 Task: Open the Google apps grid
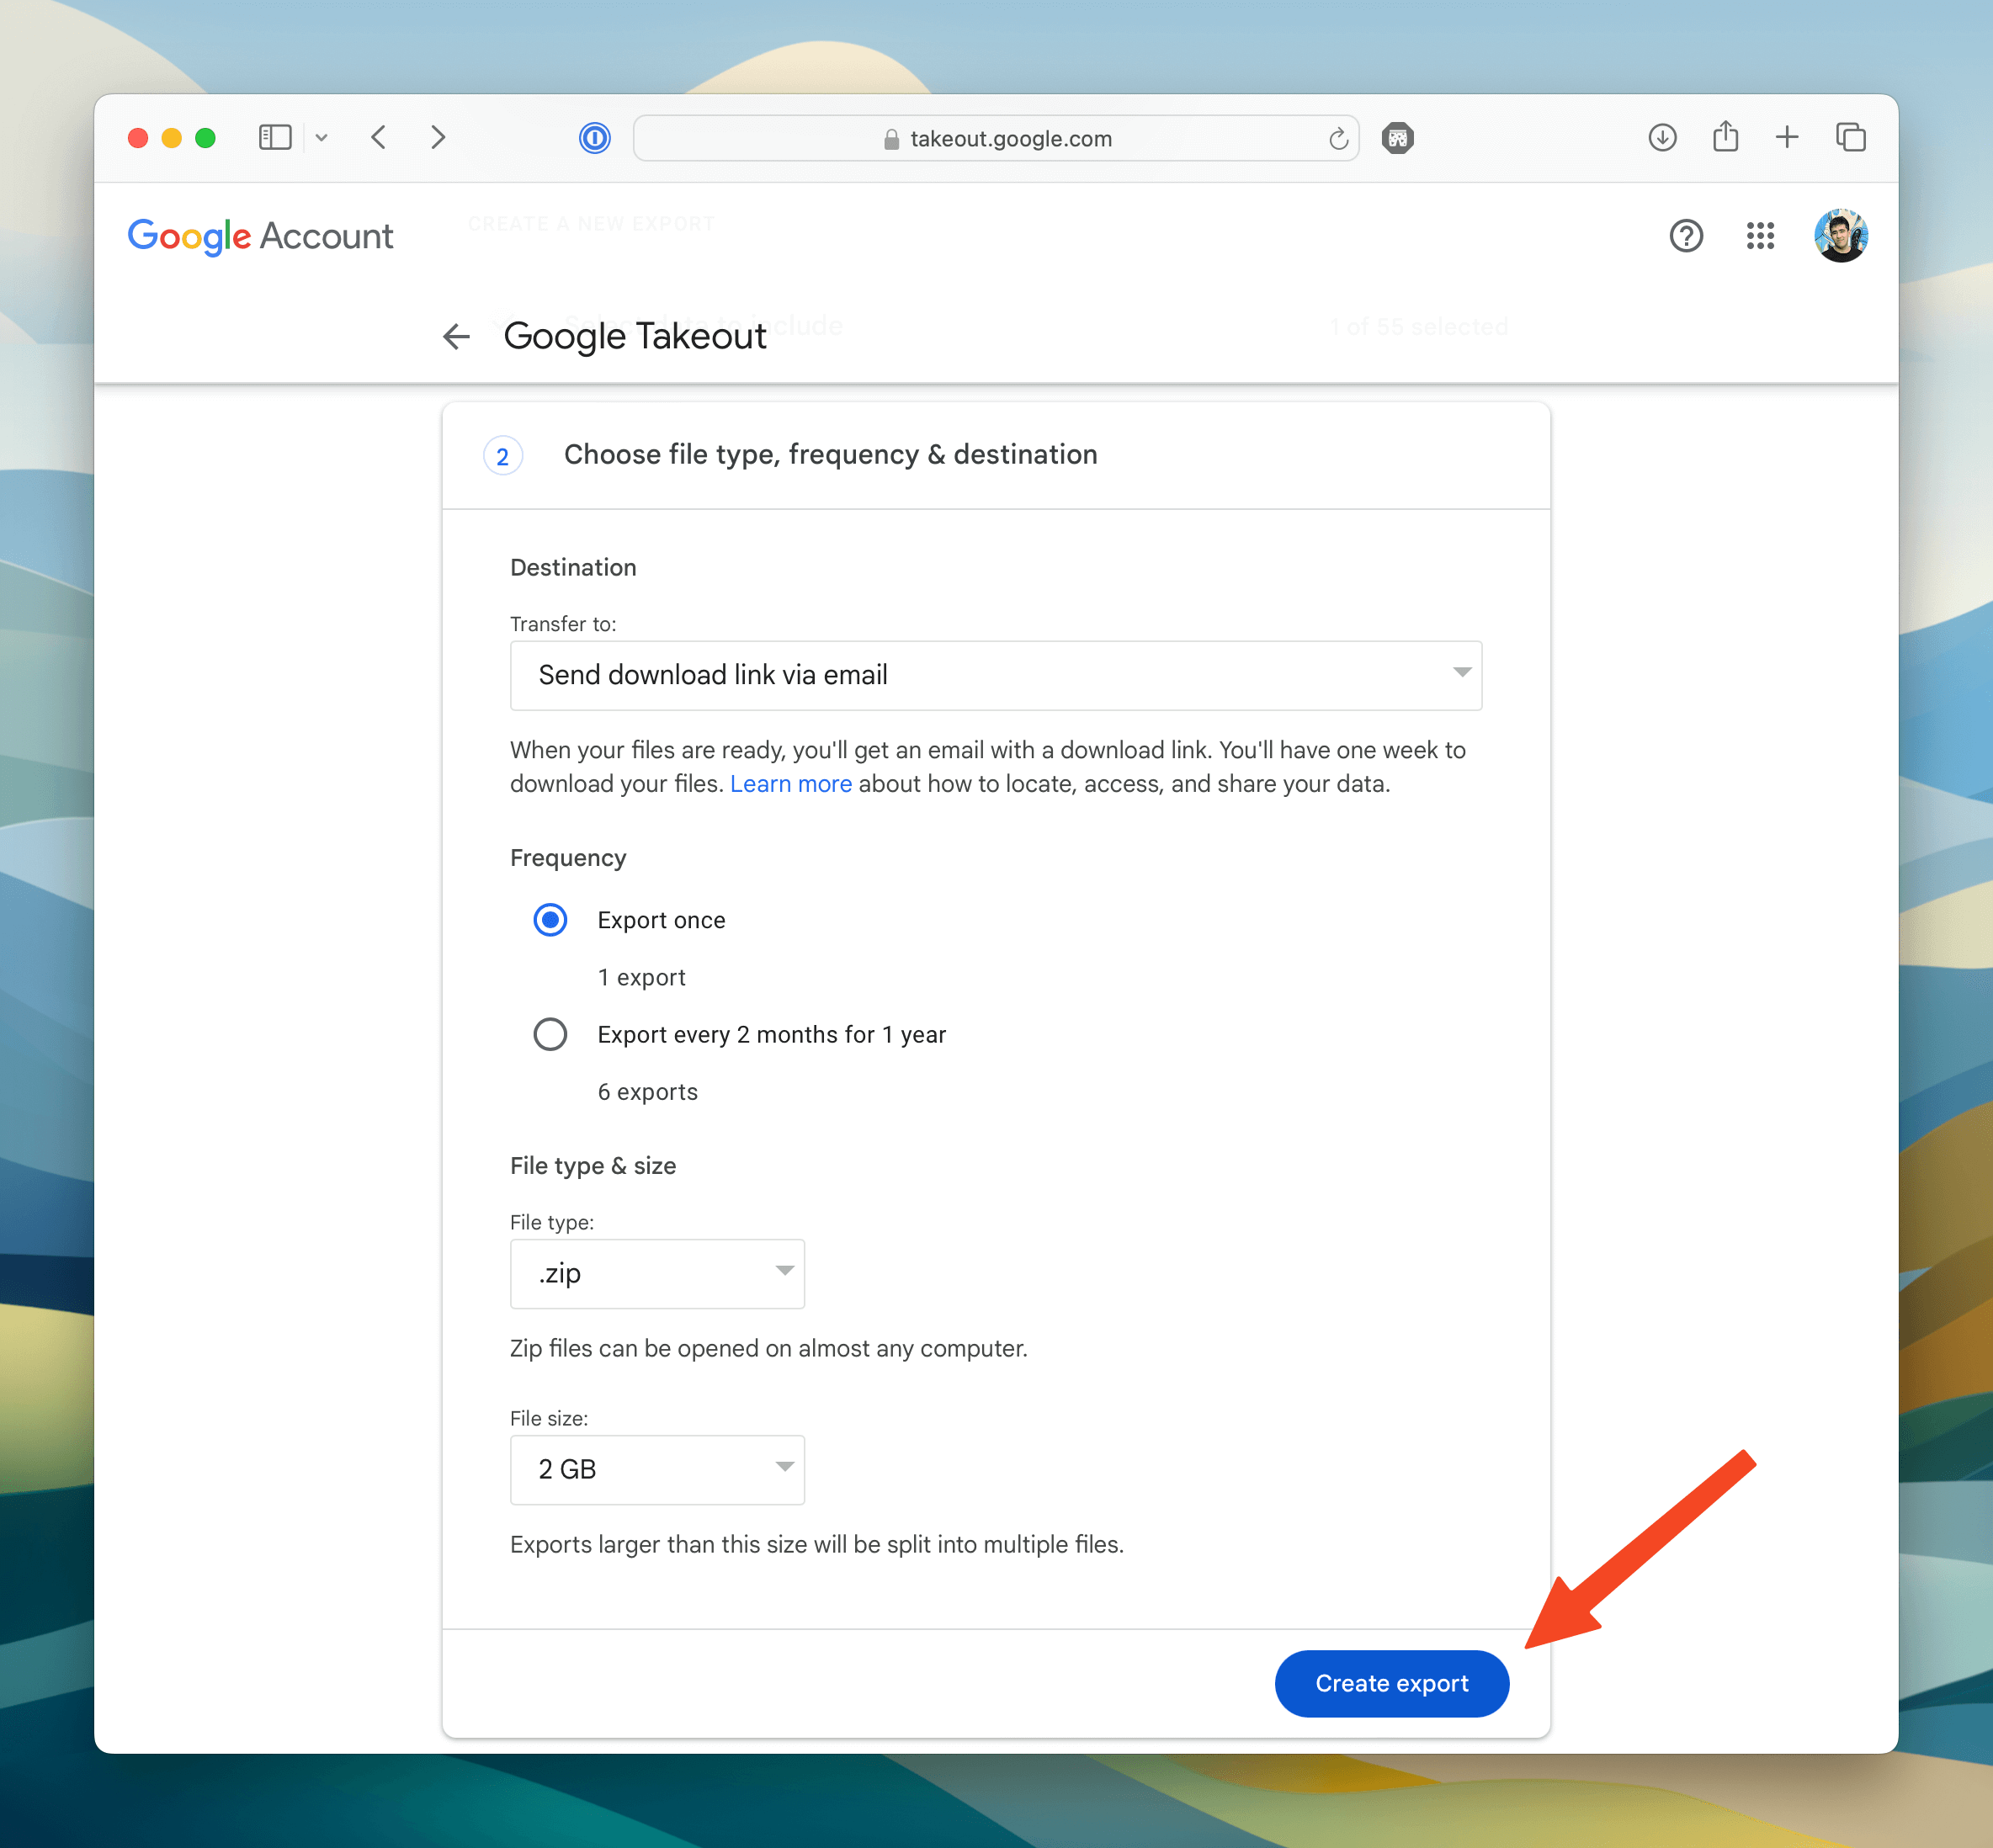point(1760,236)
